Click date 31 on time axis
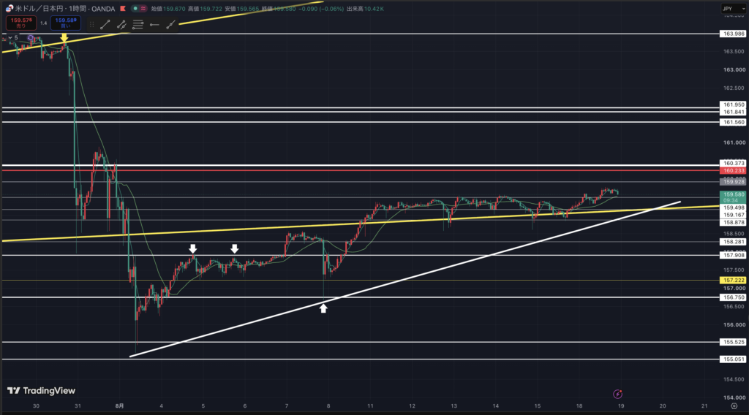The image size is (749, 415). point(78,406)
